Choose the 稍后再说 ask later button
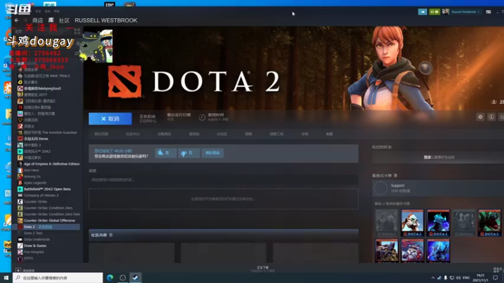This screenshot has width=504, height=283. point(212,153)
